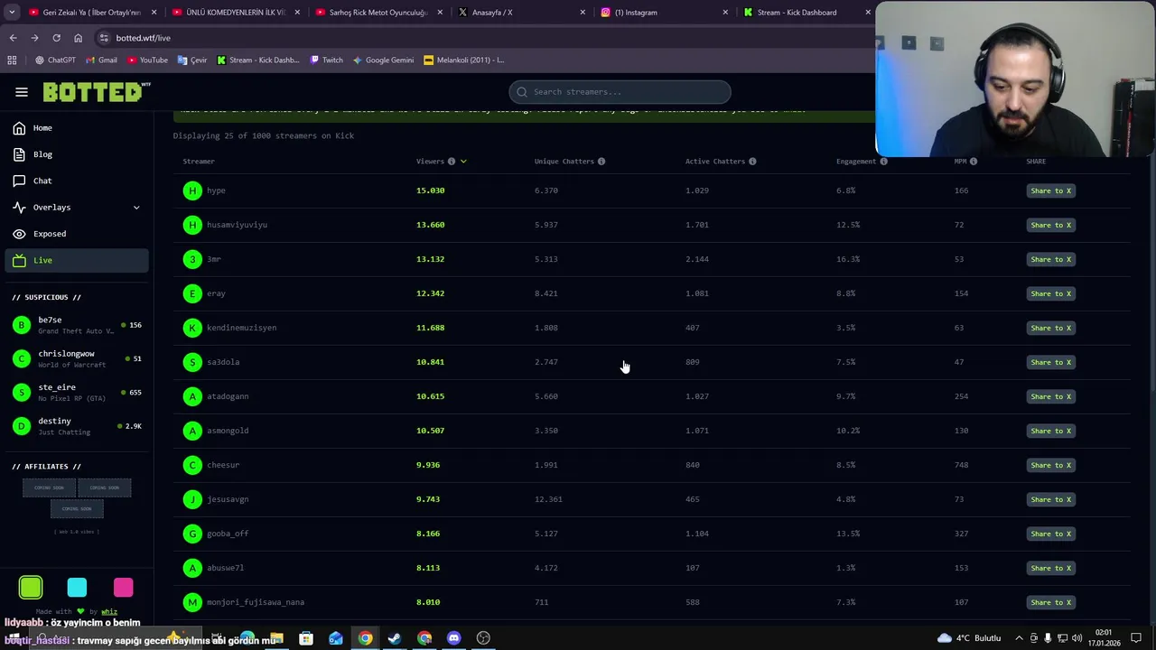Open the Gmail bookmark
The width and height of the screenshot is (1156, 650).
tap(101, 60)
